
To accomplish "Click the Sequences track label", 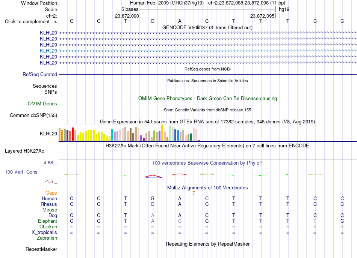I will 45,86.
